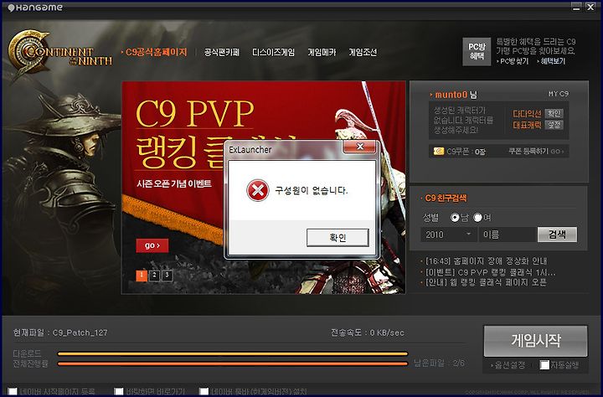Confirm the error with the 확인 button in ExLauncher
Viewport: 603px width, 397px height.
tap(338, 237)
